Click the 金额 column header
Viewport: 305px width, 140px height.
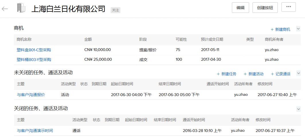pyautogui.click(x=88, y=40)
